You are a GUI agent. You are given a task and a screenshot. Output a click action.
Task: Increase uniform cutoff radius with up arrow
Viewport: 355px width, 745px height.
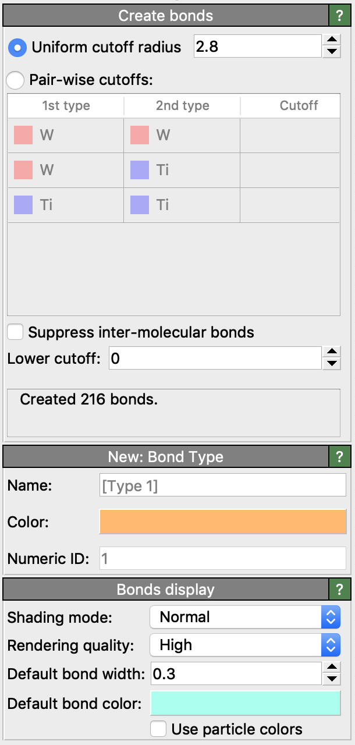pos(331,40)
